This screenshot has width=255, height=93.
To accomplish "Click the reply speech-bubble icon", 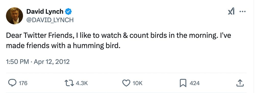I will click(12, 83).
